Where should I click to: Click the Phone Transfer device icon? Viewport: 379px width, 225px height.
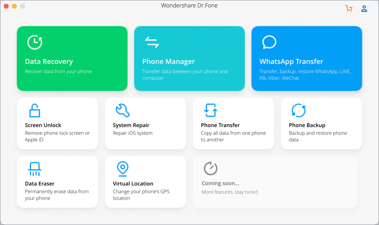211,110
